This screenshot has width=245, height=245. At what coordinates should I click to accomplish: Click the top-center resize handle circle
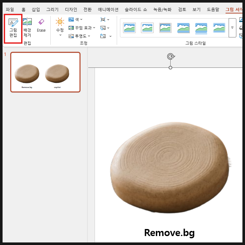170,68
